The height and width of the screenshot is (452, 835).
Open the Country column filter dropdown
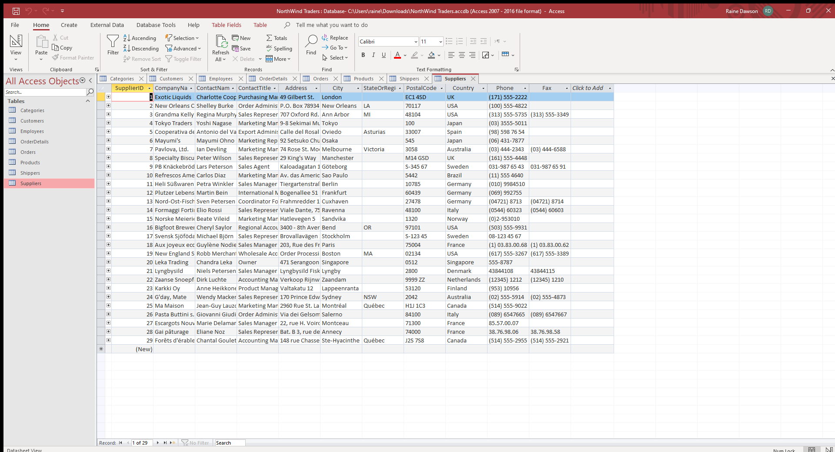483,88
